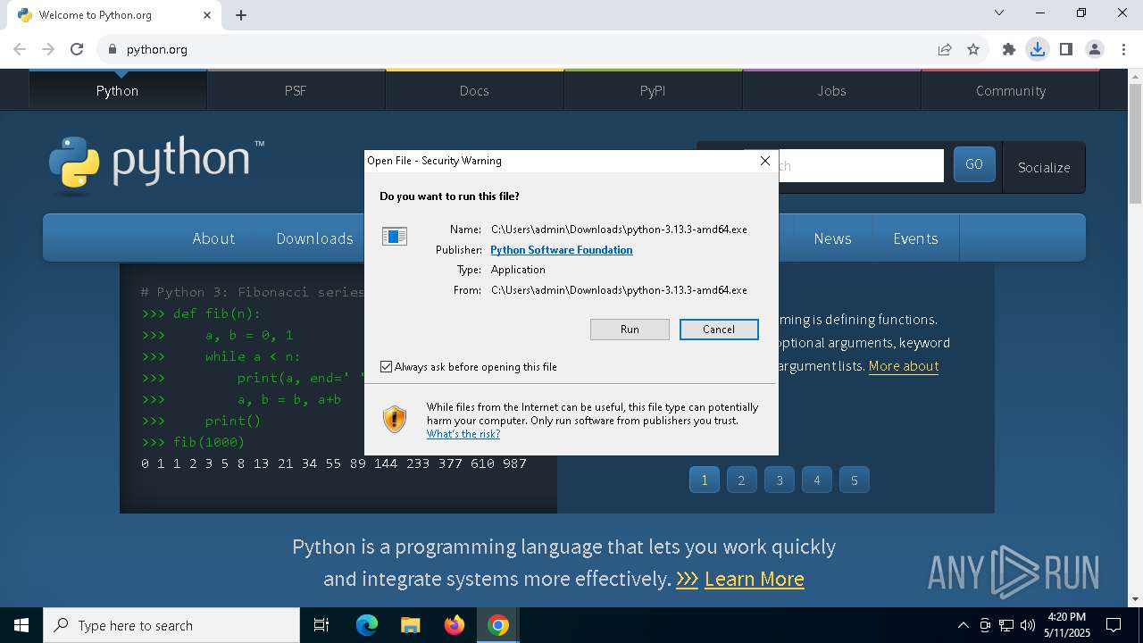Open the network tray icon

pos(1006,625)
